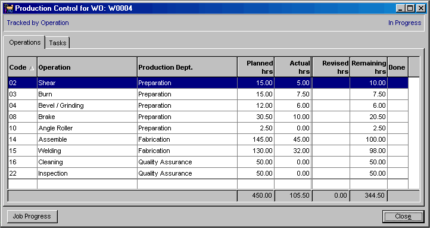430x228 pixels.
Task: Click the In Progress status text
Action: [x=404, y=23]
